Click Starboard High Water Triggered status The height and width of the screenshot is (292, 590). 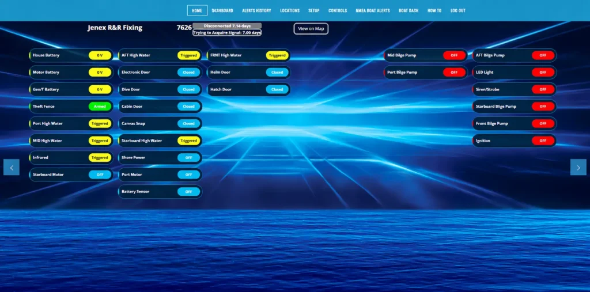189,141
